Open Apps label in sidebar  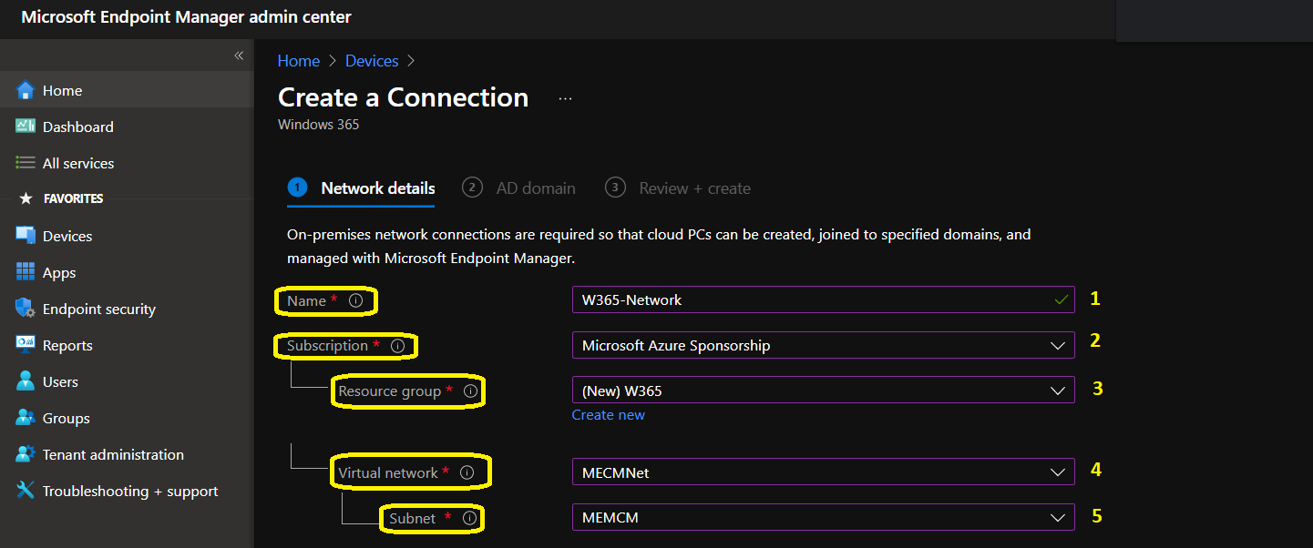tap(59, 272)
